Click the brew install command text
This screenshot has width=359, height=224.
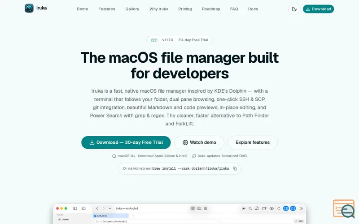pos(190,168)
